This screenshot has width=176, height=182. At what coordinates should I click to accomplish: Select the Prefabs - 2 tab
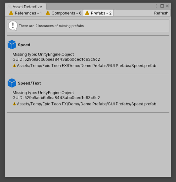coord(98,13)
